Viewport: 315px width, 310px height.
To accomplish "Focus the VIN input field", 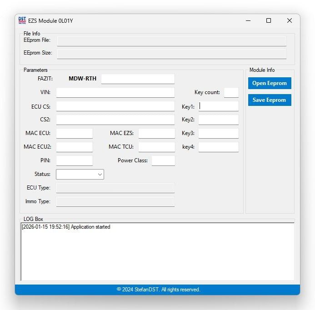I will [115, 93].
